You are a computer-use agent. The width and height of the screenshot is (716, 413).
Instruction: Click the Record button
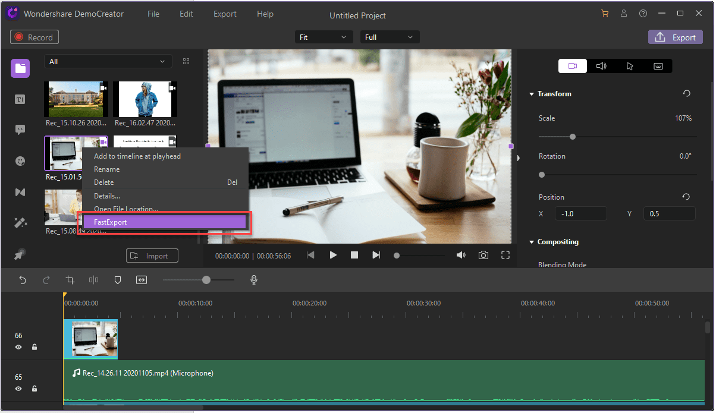tap(34, 37)
